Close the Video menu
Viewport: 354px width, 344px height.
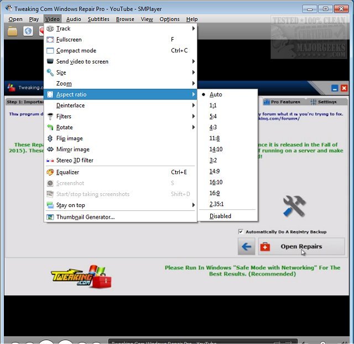(x=53, y=19)
